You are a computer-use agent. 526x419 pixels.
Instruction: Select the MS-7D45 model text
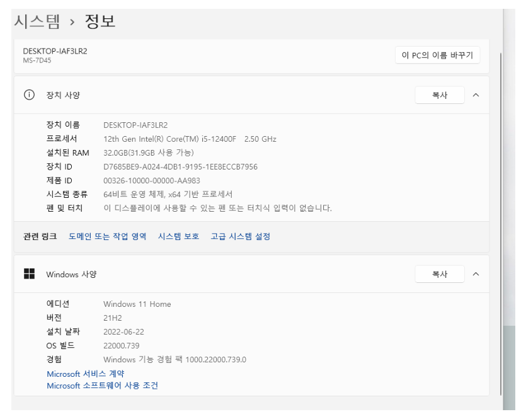(x=37, y=60)
